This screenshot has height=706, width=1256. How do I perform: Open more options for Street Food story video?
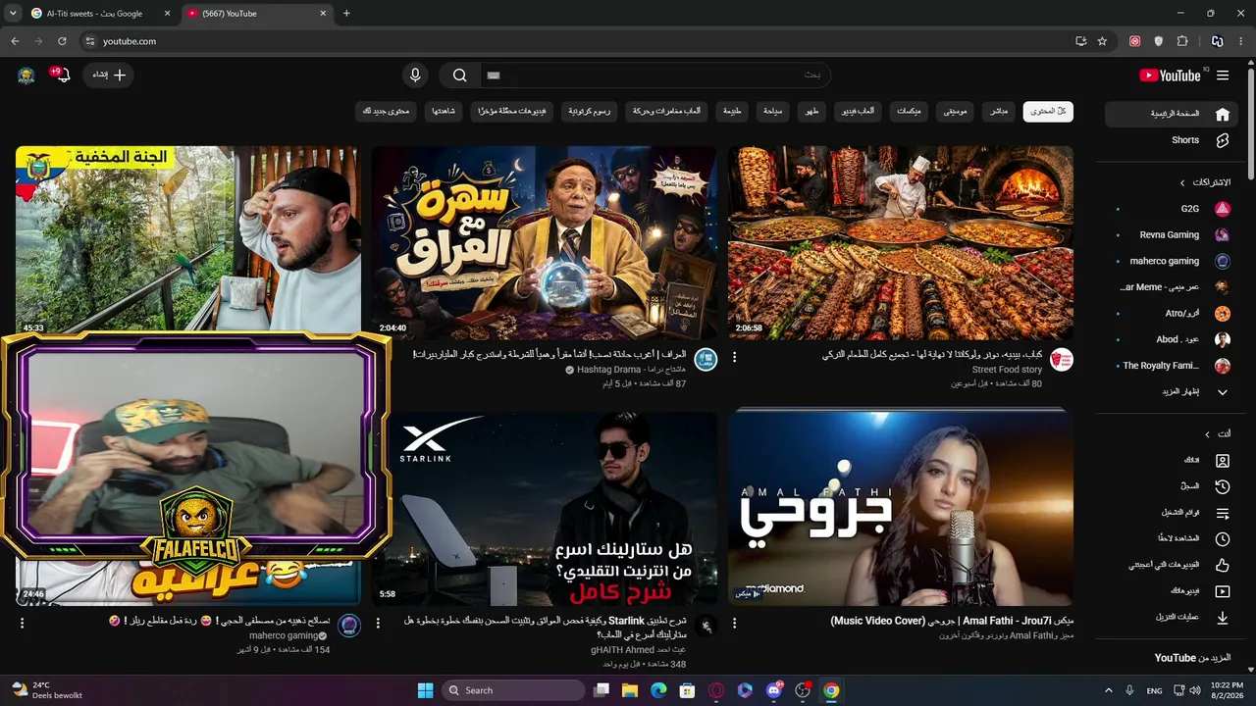[x=734, y=358]
